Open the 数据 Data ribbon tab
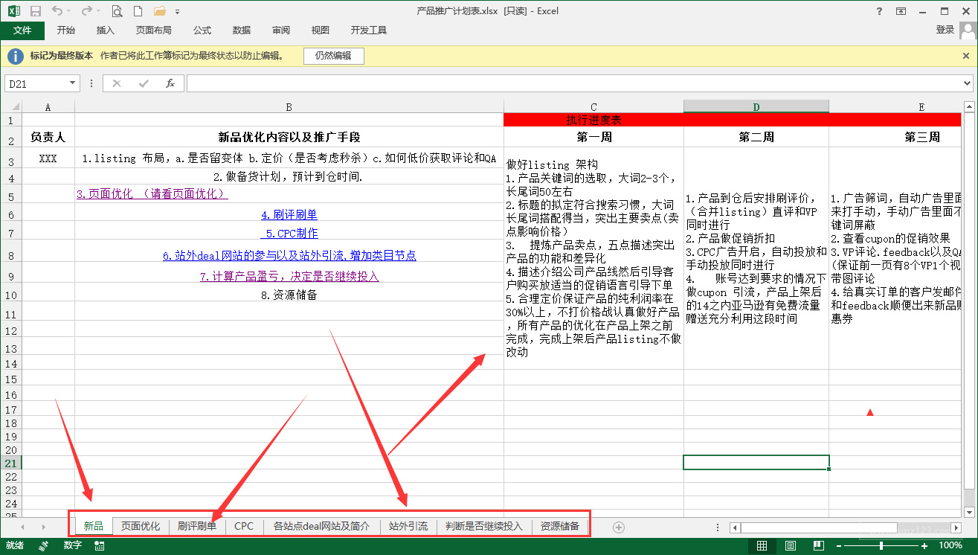 pos(242,31)
